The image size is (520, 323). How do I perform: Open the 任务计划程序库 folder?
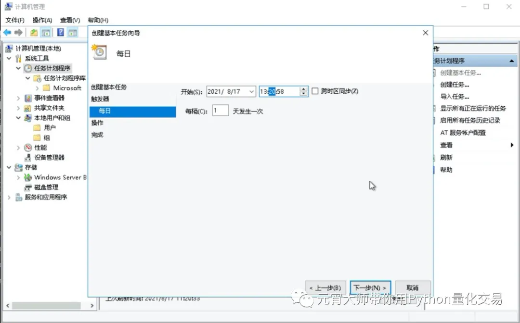(65, 78)
